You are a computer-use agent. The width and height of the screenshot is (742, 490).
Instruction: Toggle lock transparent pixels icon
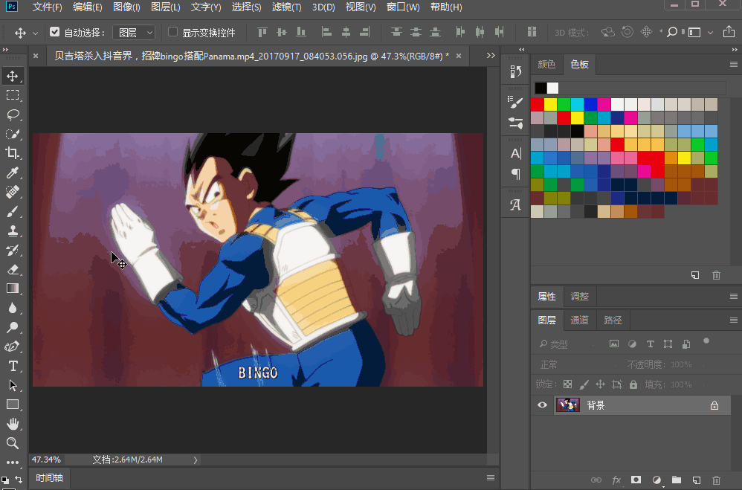[567, 384]
